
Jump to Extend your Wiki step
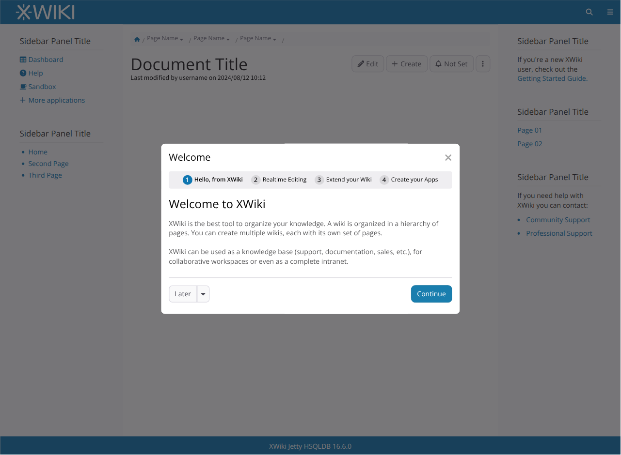click(344, 180)
